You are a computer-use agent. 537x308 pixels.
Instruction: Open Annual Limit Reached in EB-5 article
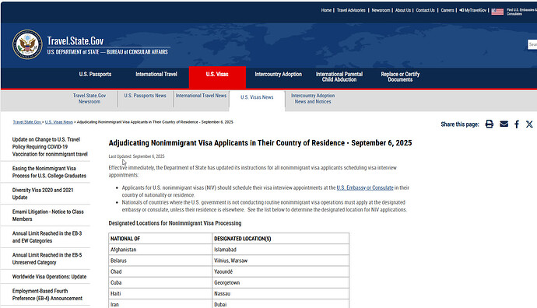[x=47, y=259]
